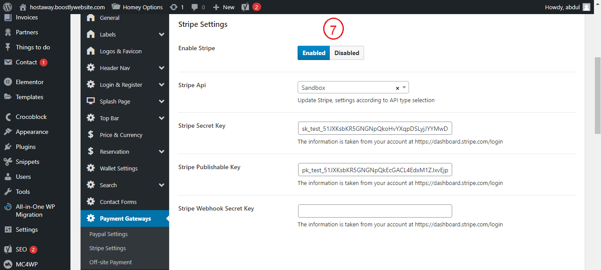This screenshot has width=601, height=270.
Task: Click the SEO Yoast sidebar icon
Action: tap(7, 249)
